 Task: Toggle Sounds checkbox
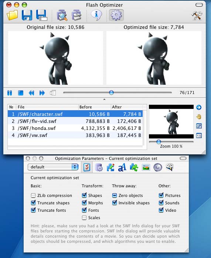[x=161, y=203]
